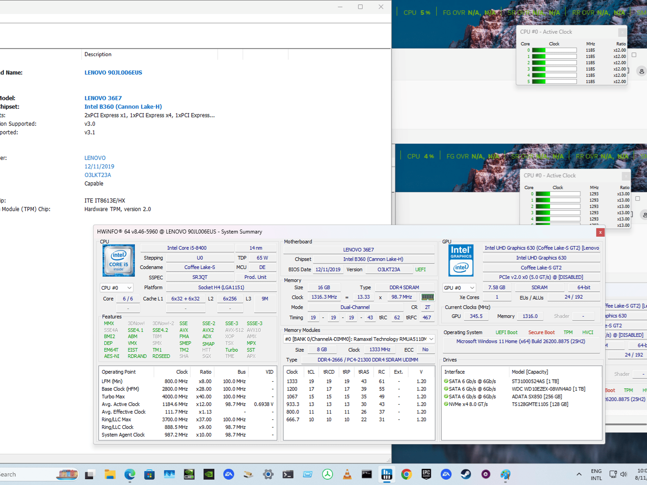Click the Coffee Lake-S codename field
This screenshot has width=647, height=485.
[x=200, y=267]
